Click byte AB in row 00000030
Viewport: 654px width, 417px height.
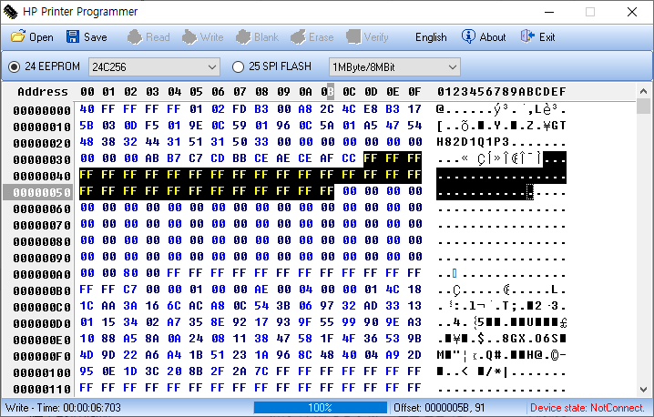pos(152,158)
